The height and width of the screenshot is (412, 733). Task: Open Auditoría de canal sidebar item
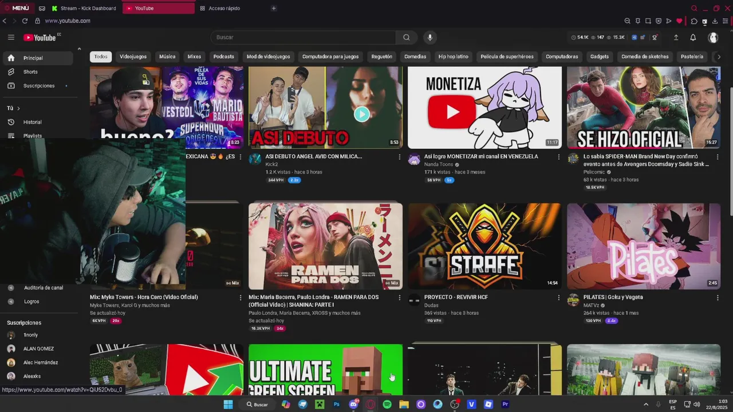coord(37,288)
